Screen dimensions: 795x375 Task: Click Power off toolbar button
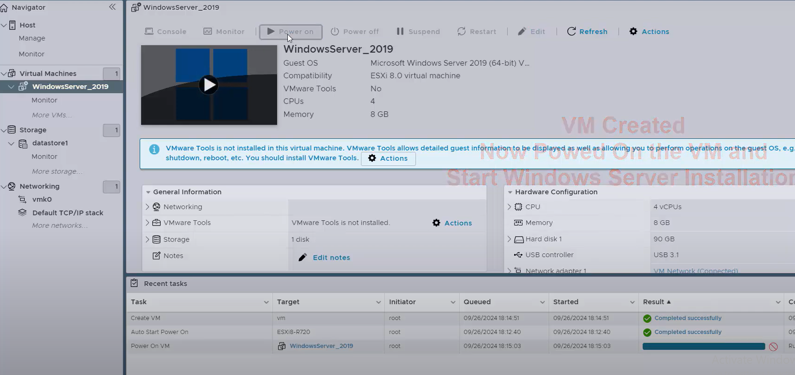[355, 32]
